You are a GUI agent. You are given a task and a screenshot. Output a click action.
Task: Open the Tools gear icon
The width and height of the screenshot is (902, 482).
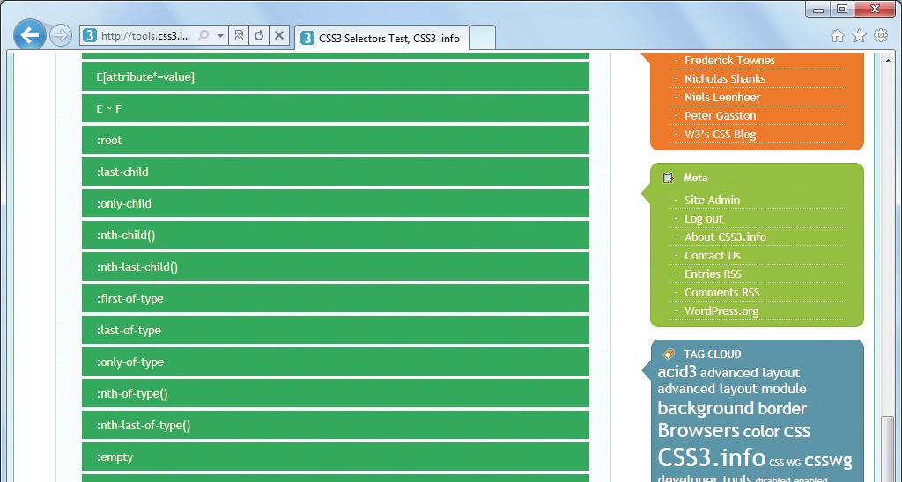(x=881, y=35)
